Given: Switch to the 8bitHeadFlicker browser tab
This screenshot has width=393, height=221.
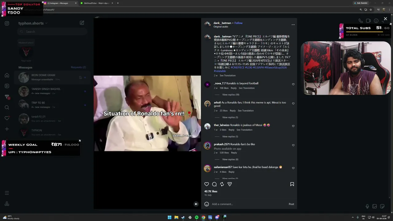Looking at the screenshot, I should 96,3.
